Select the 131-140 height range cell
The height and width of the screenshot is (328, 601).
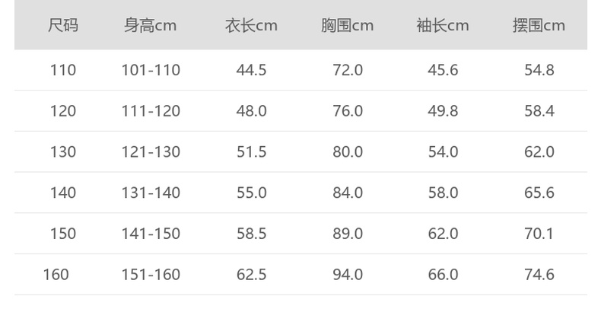pos(151,193)
